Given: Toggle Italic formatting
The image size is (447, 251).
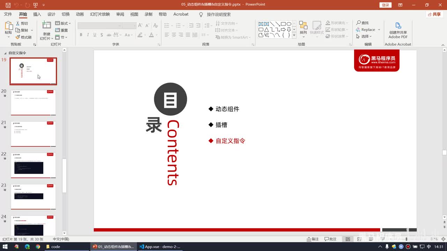Looking at the screenshot, I should point(88,35).
